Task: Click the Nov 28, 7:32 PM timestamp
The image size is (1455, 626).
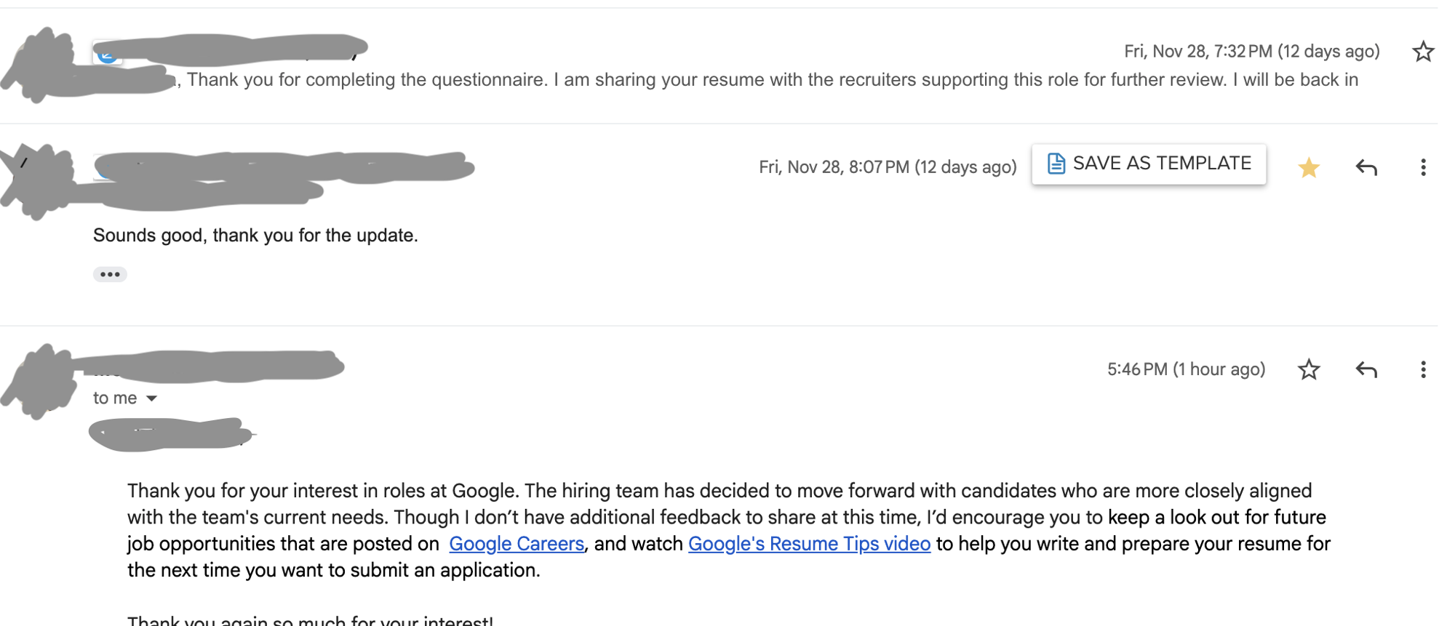Action: pos(1251,52)
